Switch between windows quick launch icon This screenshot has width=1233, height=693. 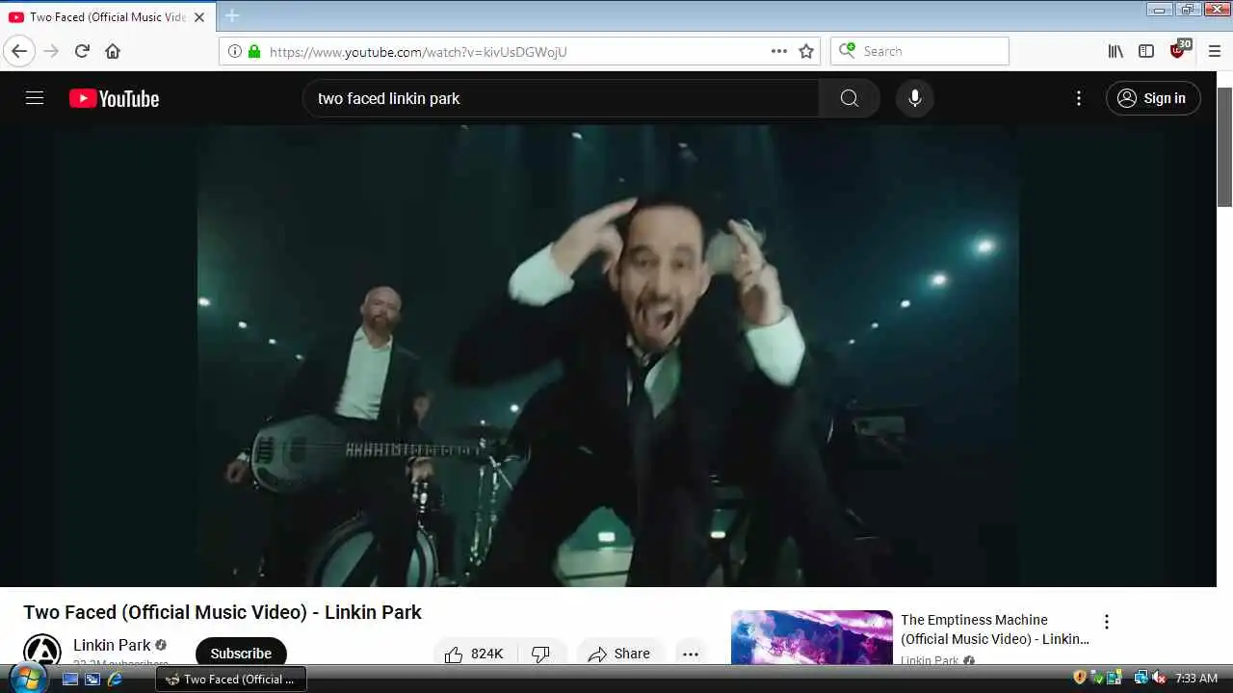92,679
